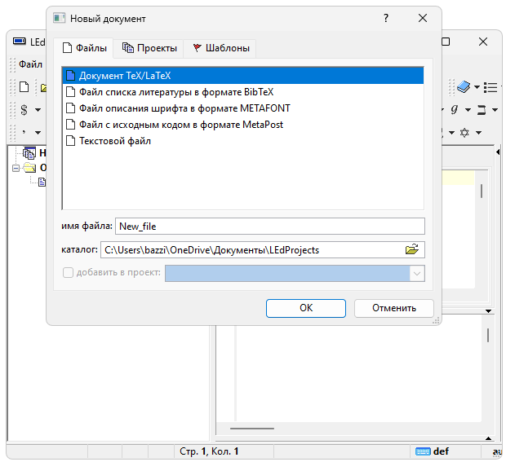
Task: Click the bulleted list toolbar icon
Action: pyautogui.click(x=490, y=87)
